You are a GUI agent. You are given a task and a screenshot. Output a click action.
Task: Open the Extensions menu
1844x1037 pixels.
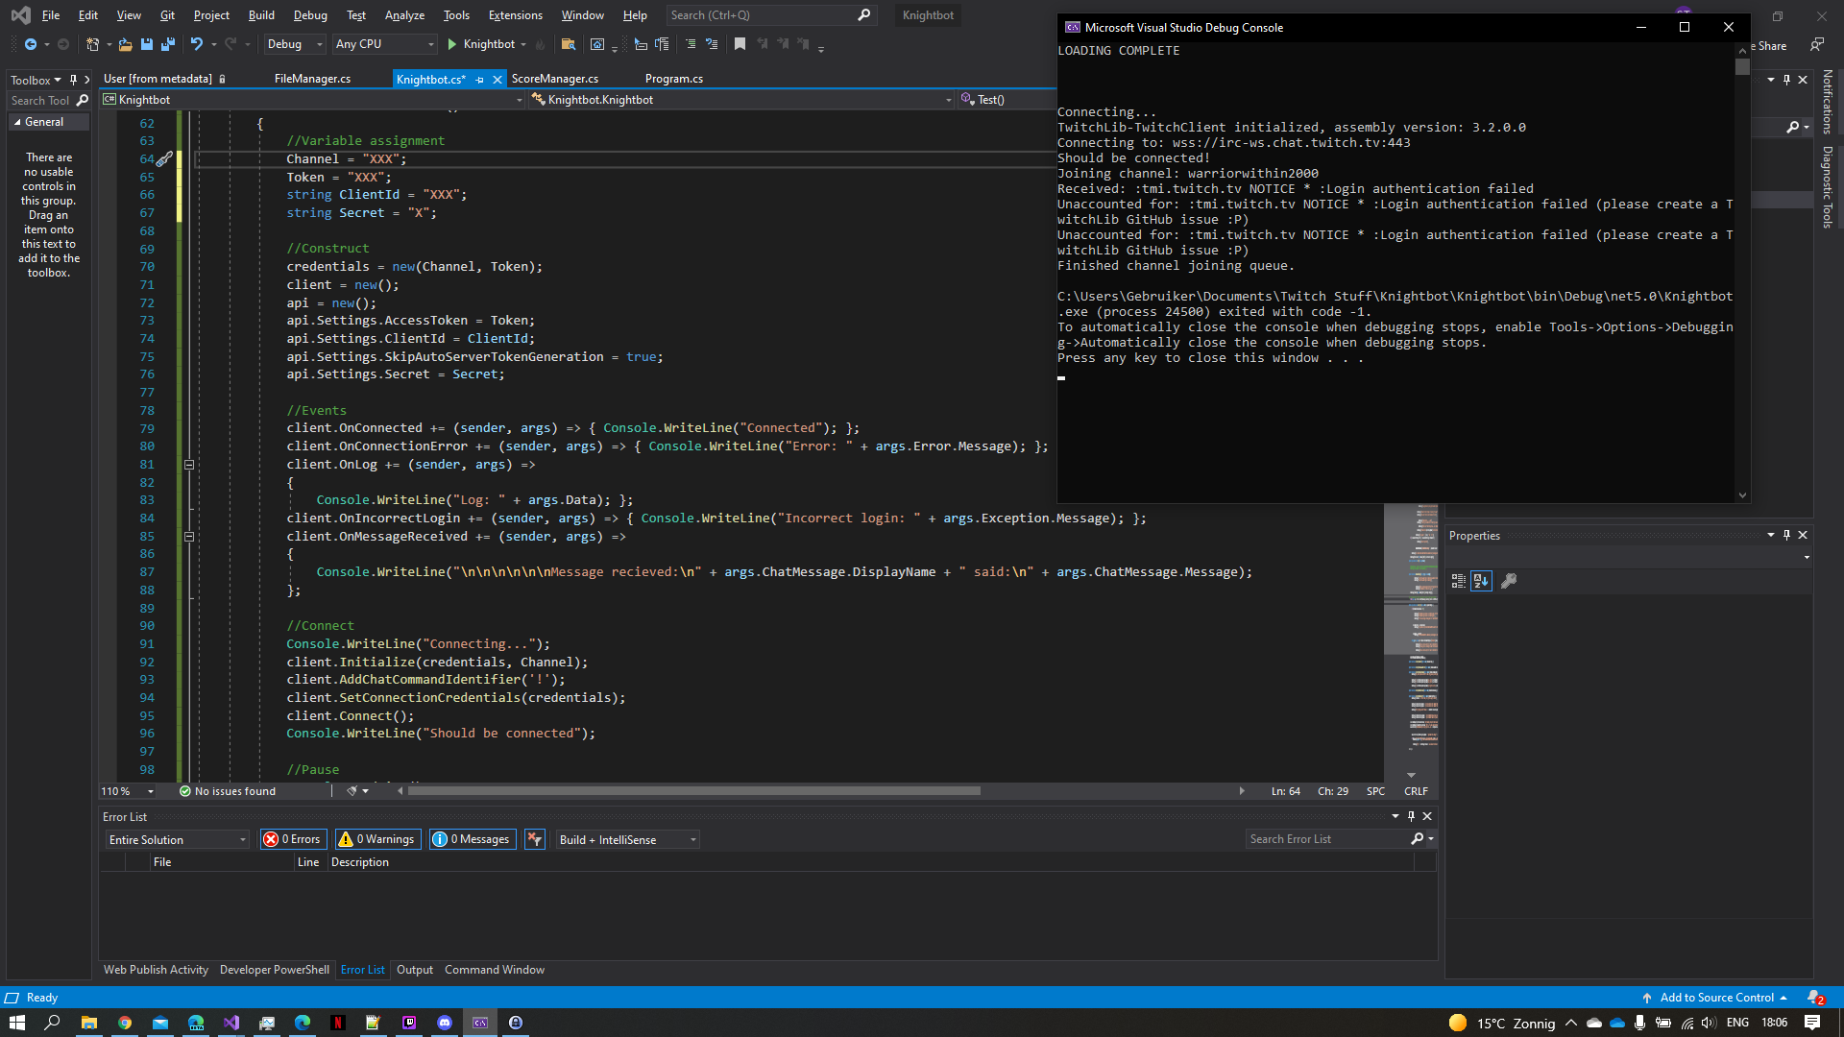click(515, 15)
